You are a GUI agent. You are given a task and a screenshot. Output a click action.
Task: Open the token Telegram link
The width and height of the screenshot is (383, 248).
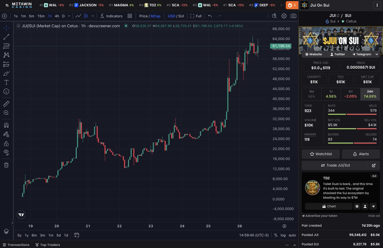tap(362, 54)
